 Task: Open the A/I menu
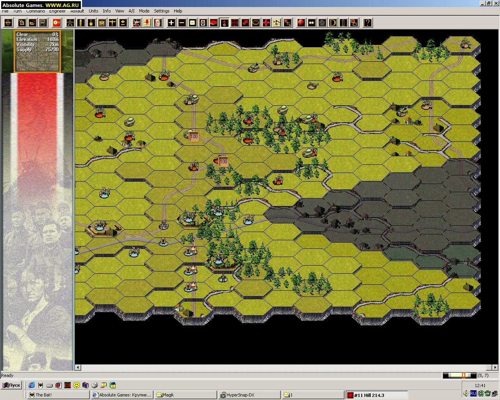[x=132, y=11]
